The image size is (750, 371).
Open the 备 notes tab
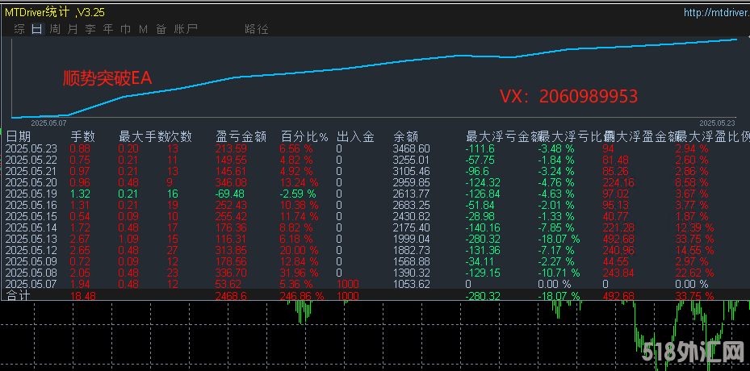tap(161, 29)
